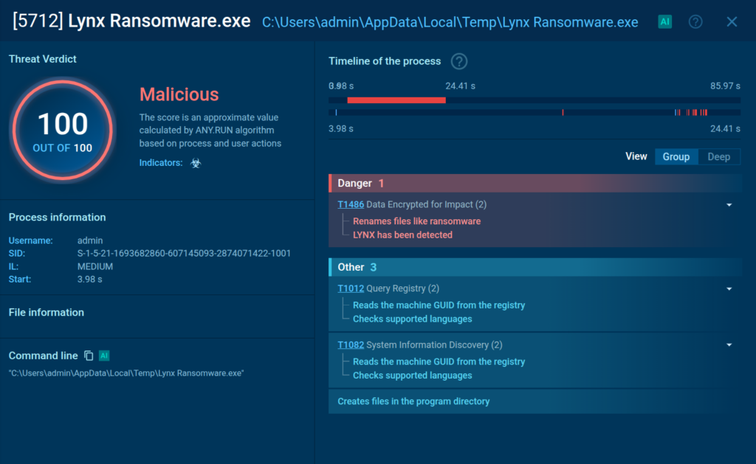Click the timeline help question mark icon
Viewport: 756px width, 464px height.
coord(459,61)
